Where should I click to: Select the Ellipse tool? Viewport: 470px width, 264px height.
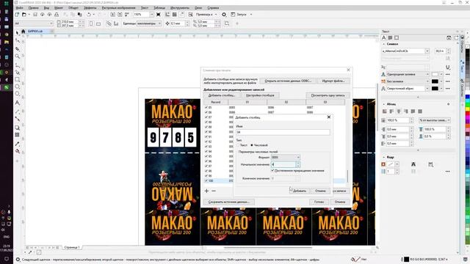pos(18,87)
